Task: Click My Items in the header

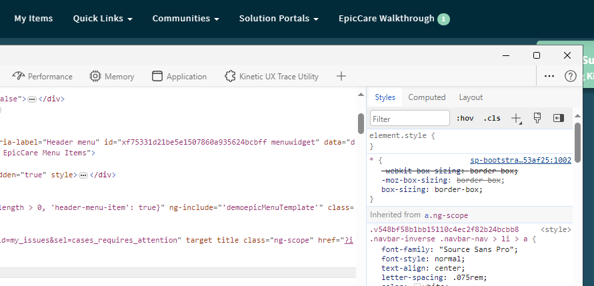Action: pos(33,19)
